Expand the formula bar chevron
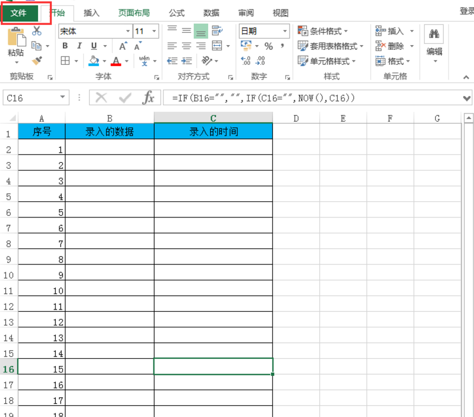Viewport: 474px width, 417px height. click(x=467, y=98)
